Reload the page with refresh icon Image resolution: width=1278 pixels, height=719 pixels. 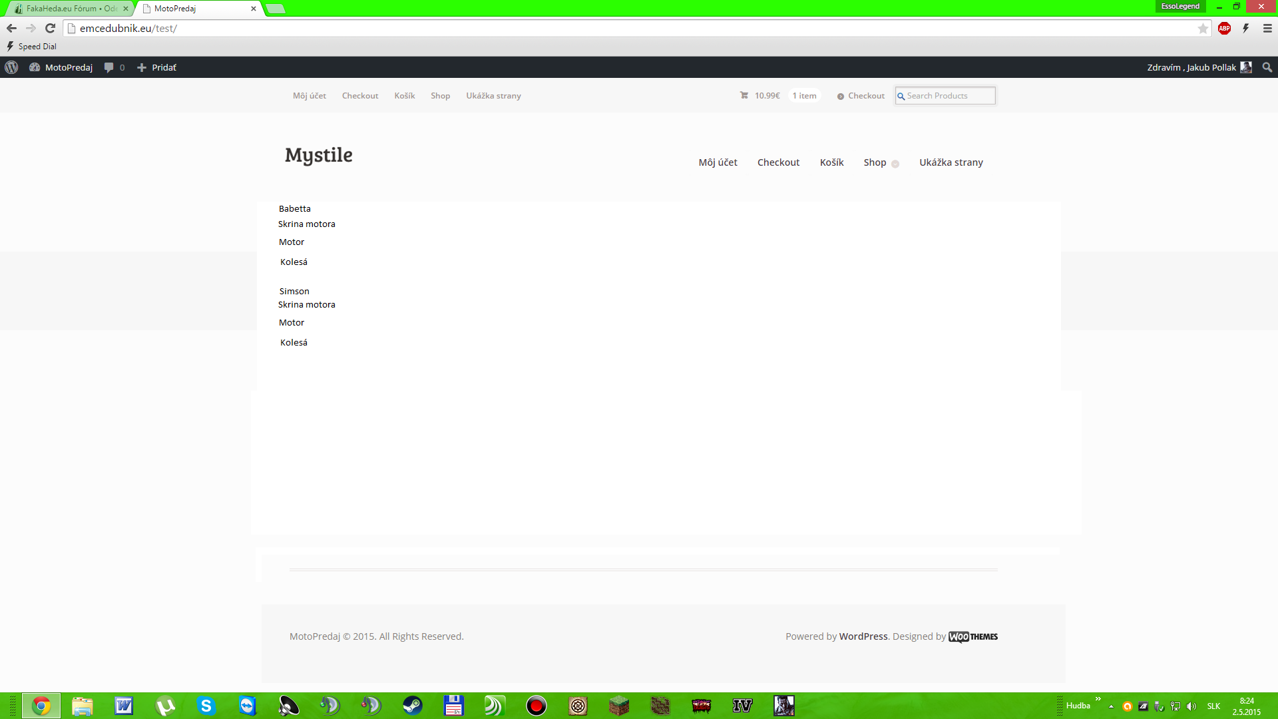pyautogui.click(x=50, y=28)
